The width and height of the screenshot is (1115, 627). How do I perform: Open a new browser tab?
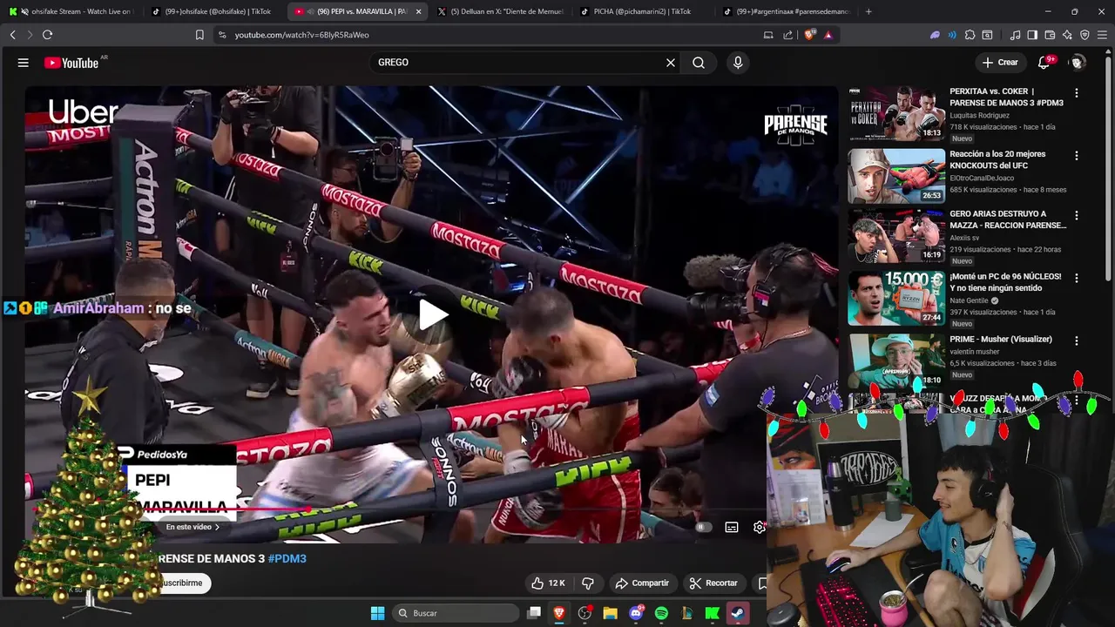click(x=868, y=11)
